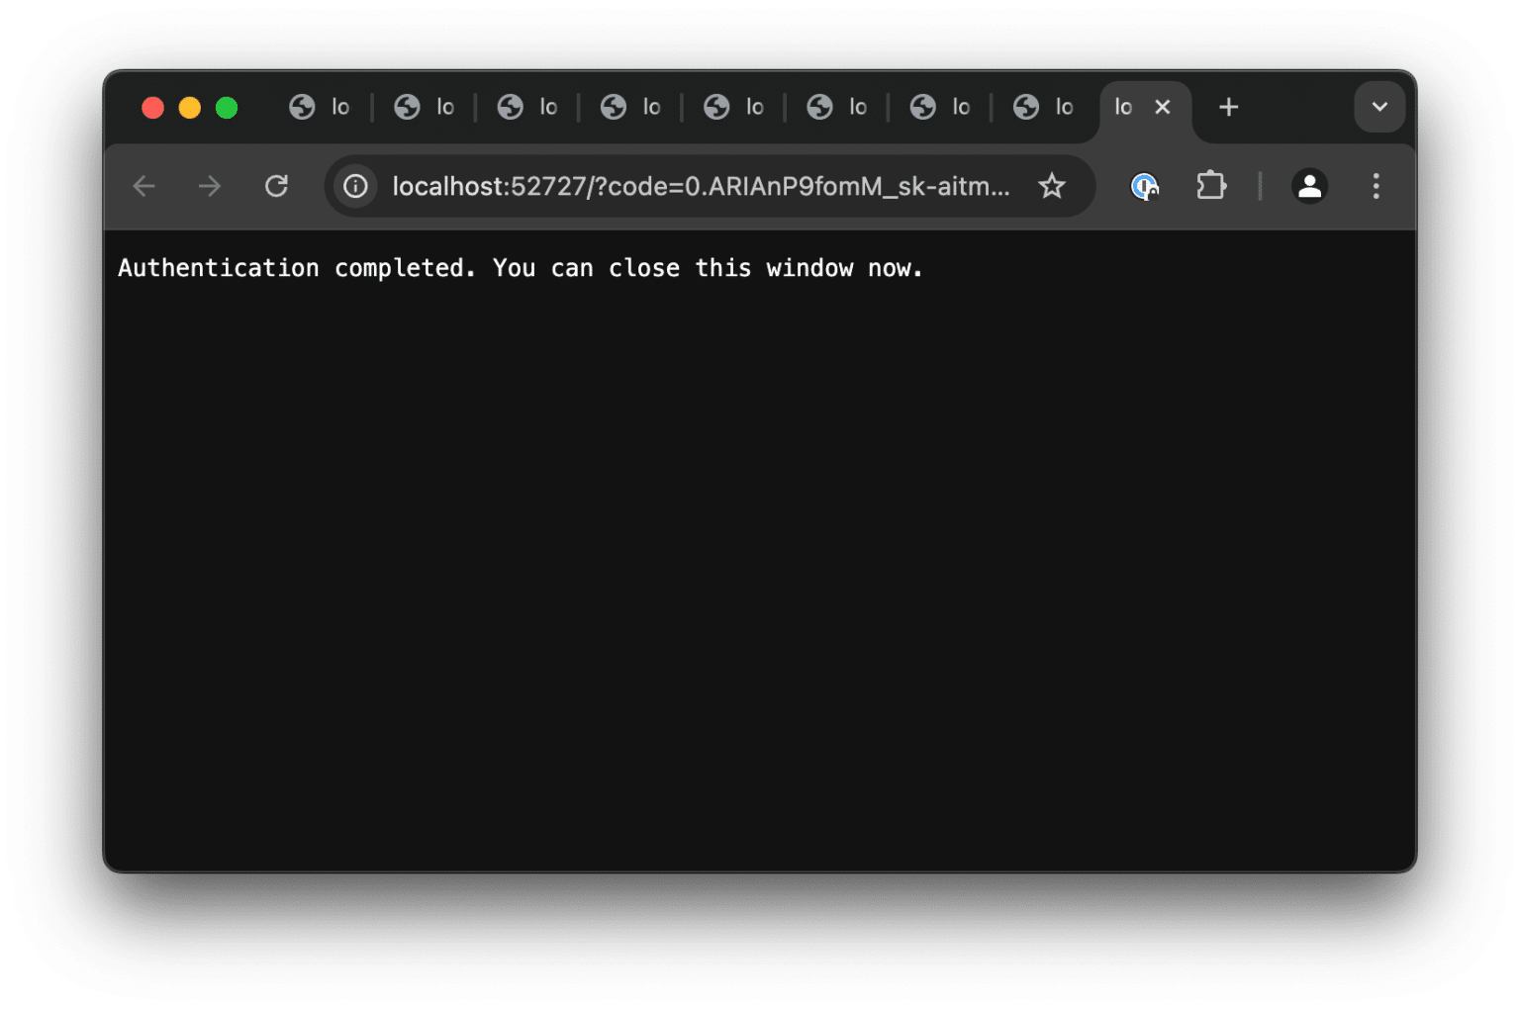Bookmark this page with the star icon
Viewport: 1520px width, 1009px height.
[x=1052, y=186]
